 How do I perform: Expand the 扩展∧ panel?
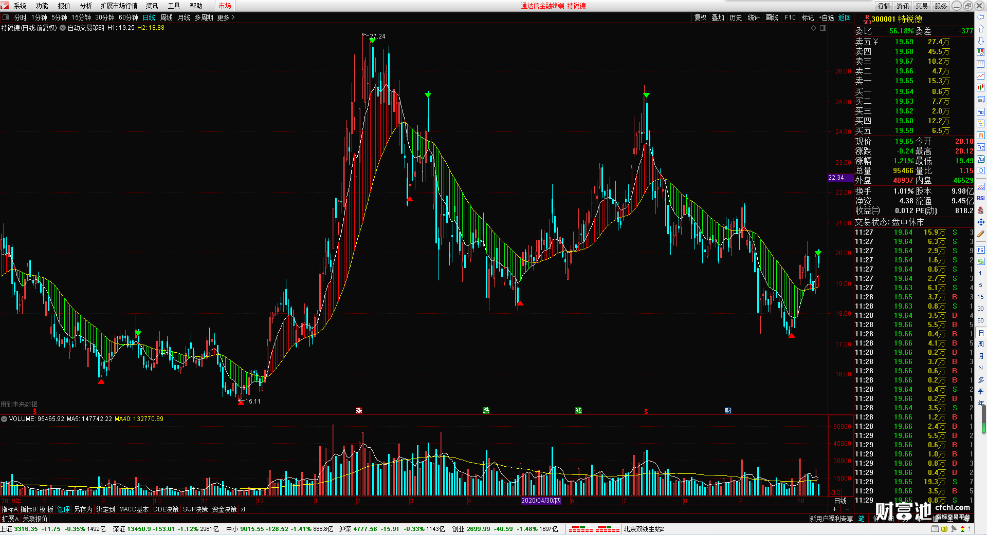click(x=10, y=519)
